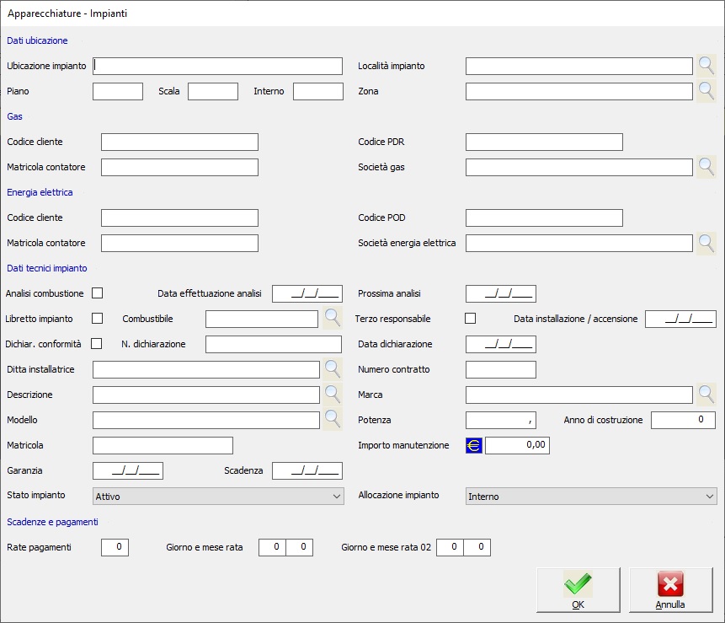Open the Marca lookup magnifier
This screenshot has width=725, height=623.
click(706, 395)
